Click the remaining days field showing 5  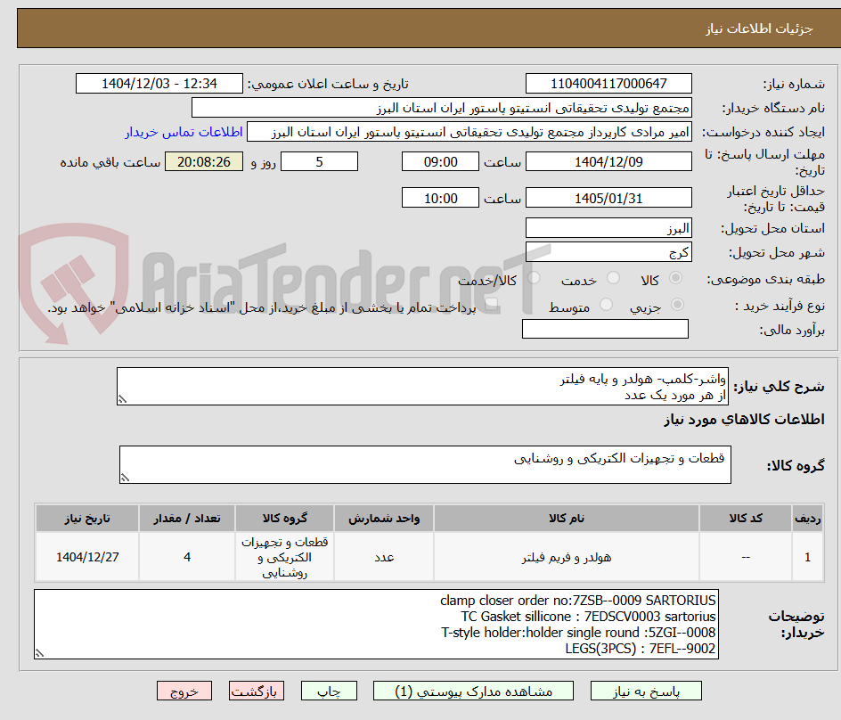click(319, 161)
